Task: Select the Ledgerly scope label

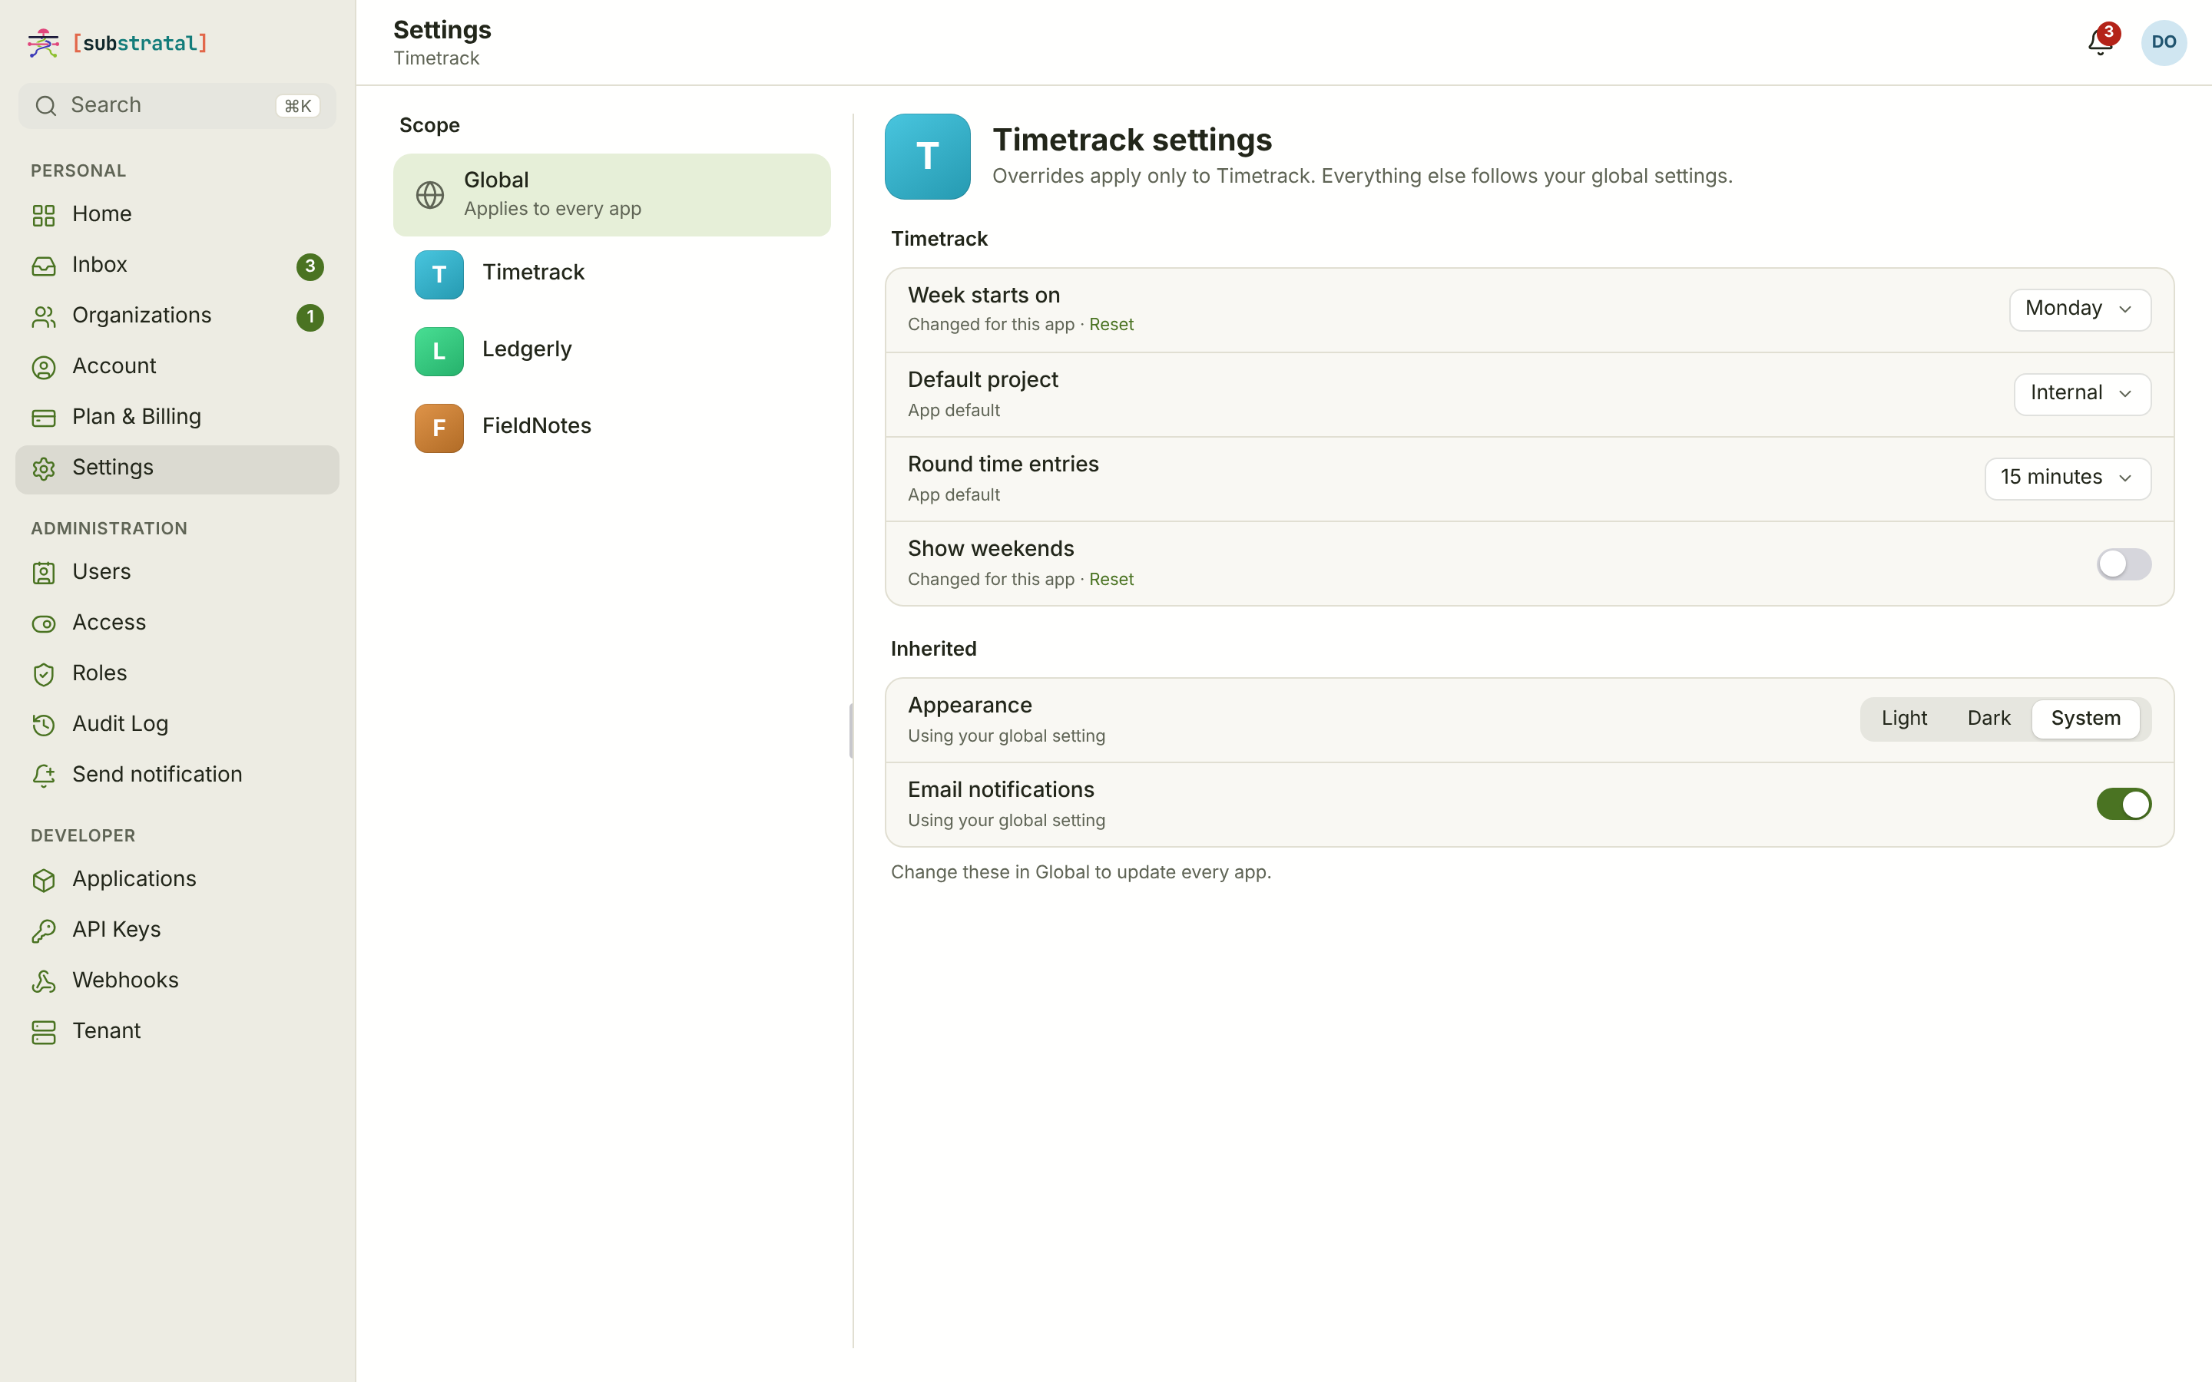Action: click(x=526, y=349)
